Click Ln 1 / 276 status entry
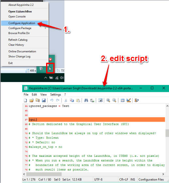This screenshot has height=183, width=169. (29, 179)
